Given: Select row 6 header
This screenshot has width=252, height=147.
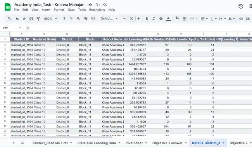Looking at the screenshot, I should pos(5,64).
